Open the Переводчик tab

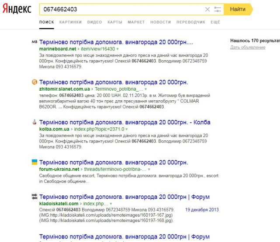click(x=191, y=22)
